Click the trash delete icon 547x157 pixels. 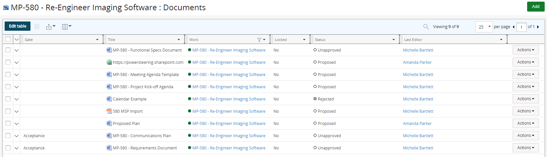pyautogui.click(x=37, y=27)
